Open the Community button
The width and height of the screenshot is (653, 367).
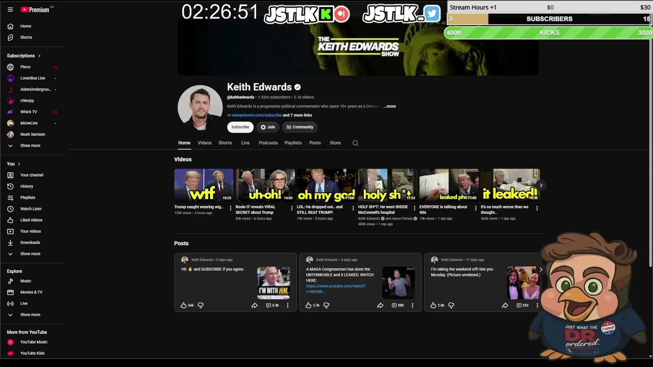299,127
